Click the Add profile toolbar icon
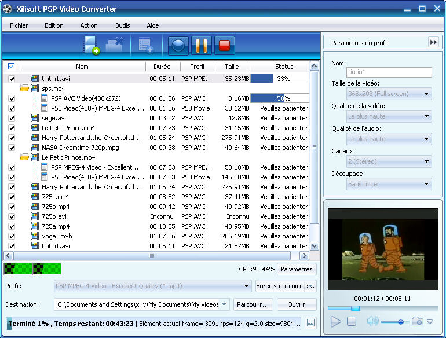The width and height of the screenshot is (446, 338). (x=145, y=46)
